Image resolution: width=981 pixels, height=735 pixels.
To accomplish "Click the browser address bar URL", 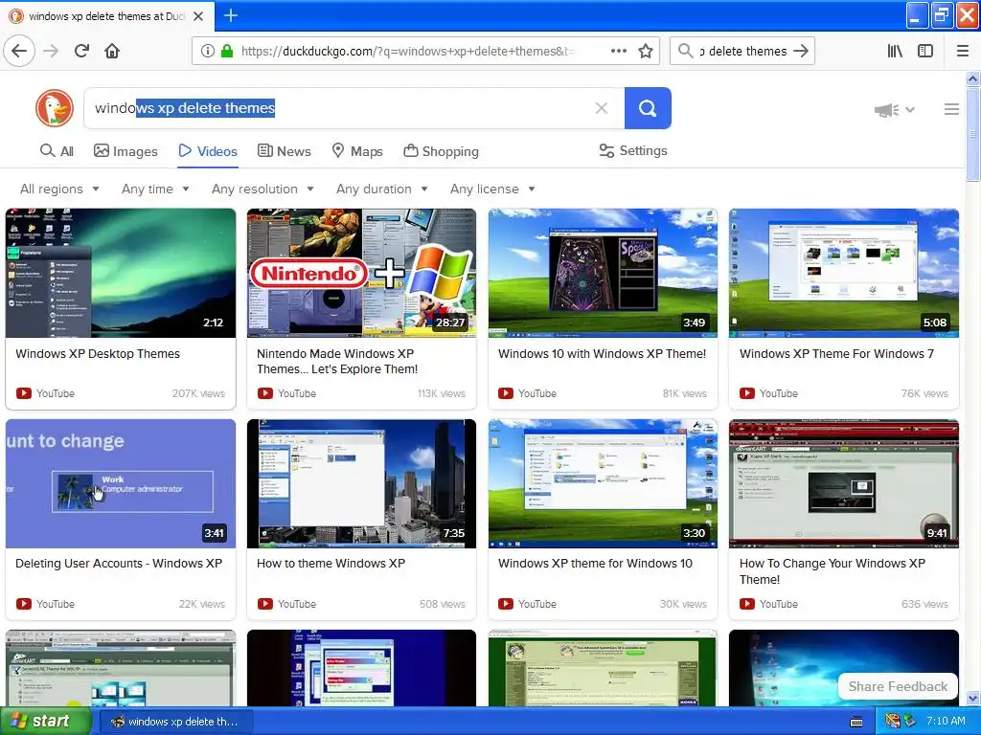I will click(406, 52).
